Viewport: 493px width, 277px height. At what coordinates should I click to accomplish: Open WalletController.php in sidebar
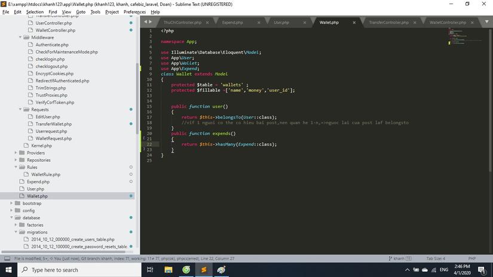[56, 30]
